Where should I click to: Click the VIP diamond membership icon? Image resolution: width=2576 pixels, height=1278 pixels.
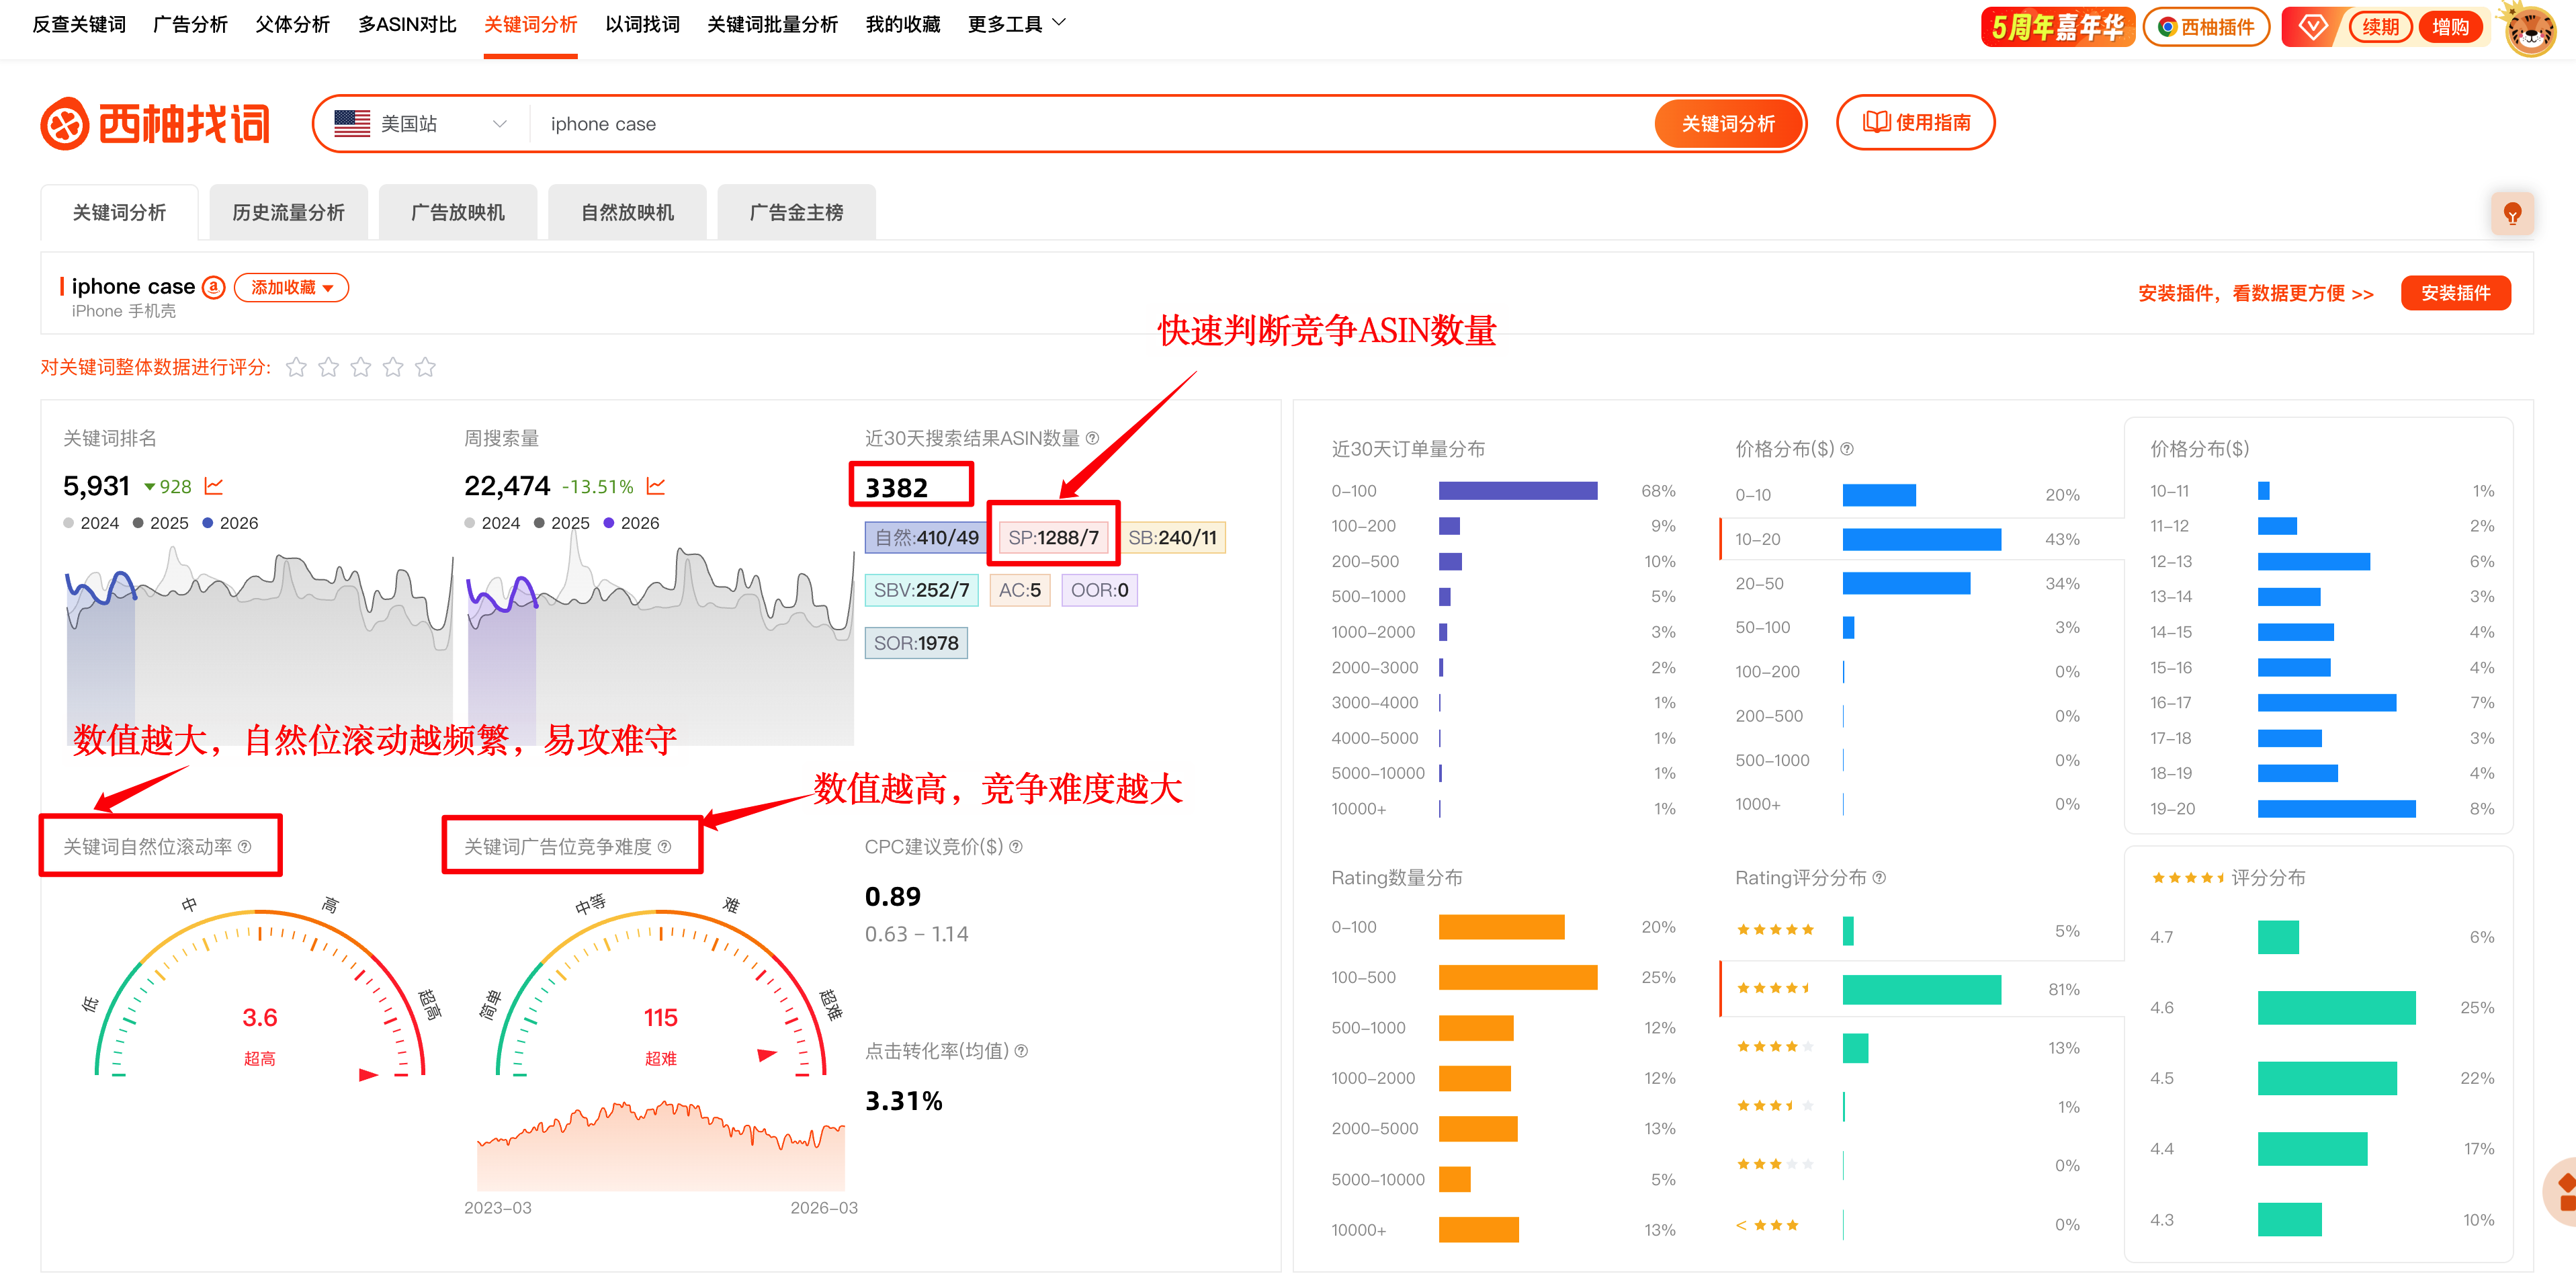click(x=2313, y=27)
